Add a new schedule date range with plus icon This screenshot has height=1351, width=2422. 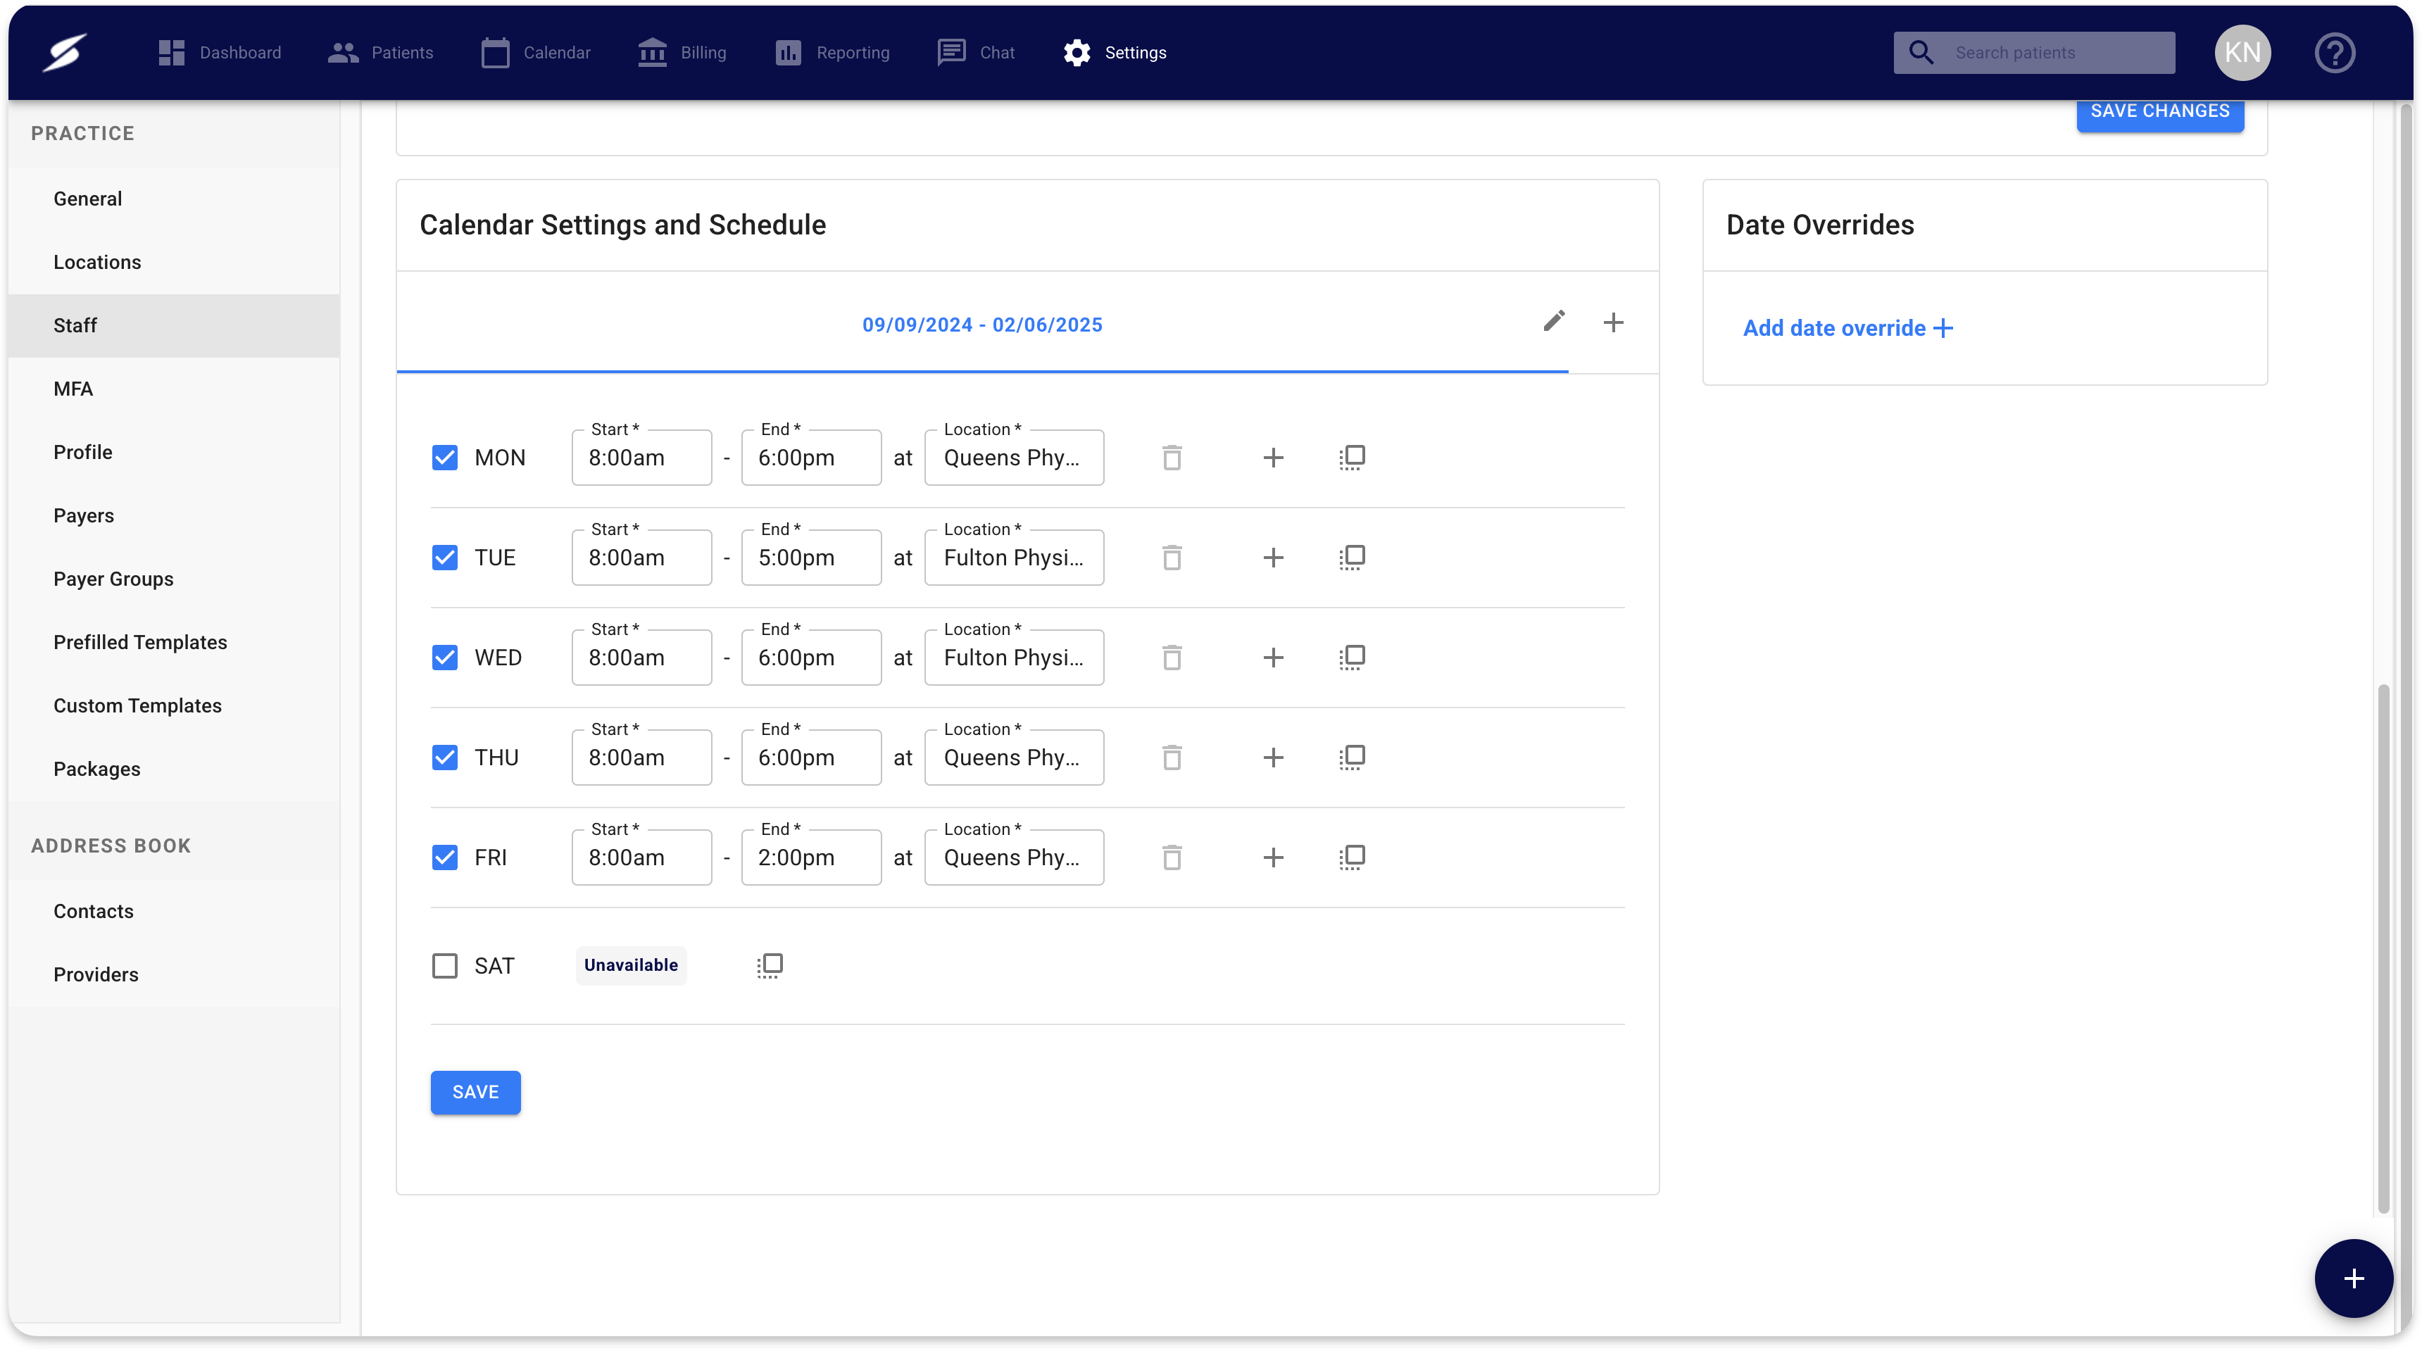1614,322
